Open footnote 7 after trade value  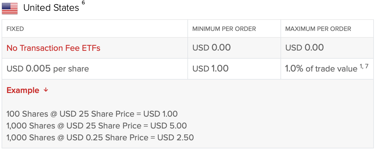367,66
